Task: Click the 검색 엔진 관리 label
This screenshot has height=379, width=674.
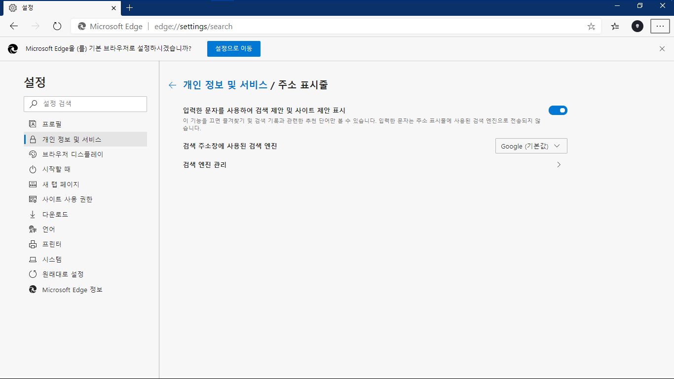Action: [x=205, y=165]
